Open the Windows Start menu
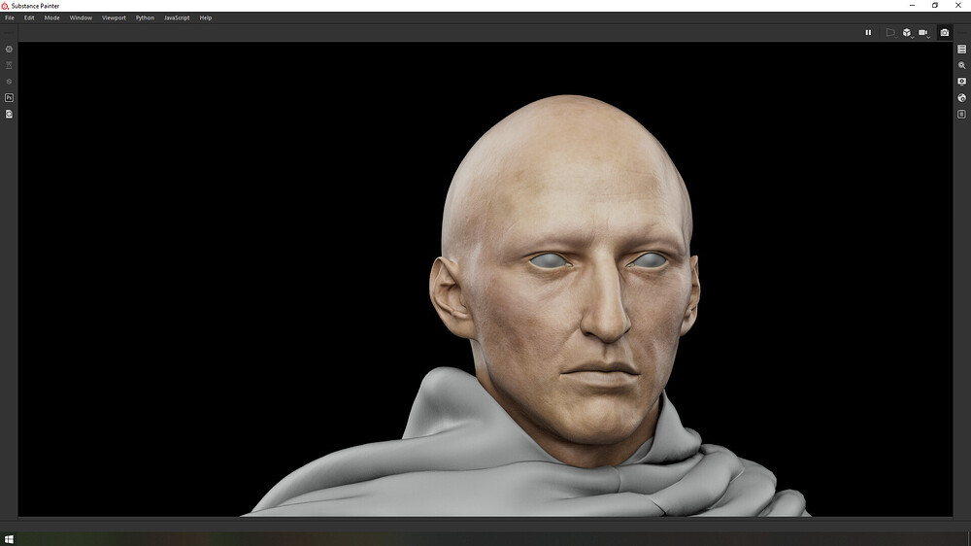Image resolution: width=971 pixels, height=546 pixels. [x=9, y=540]
